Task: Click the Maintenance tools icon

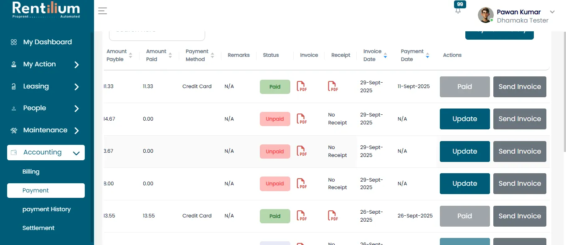Action: coord(14,130)
